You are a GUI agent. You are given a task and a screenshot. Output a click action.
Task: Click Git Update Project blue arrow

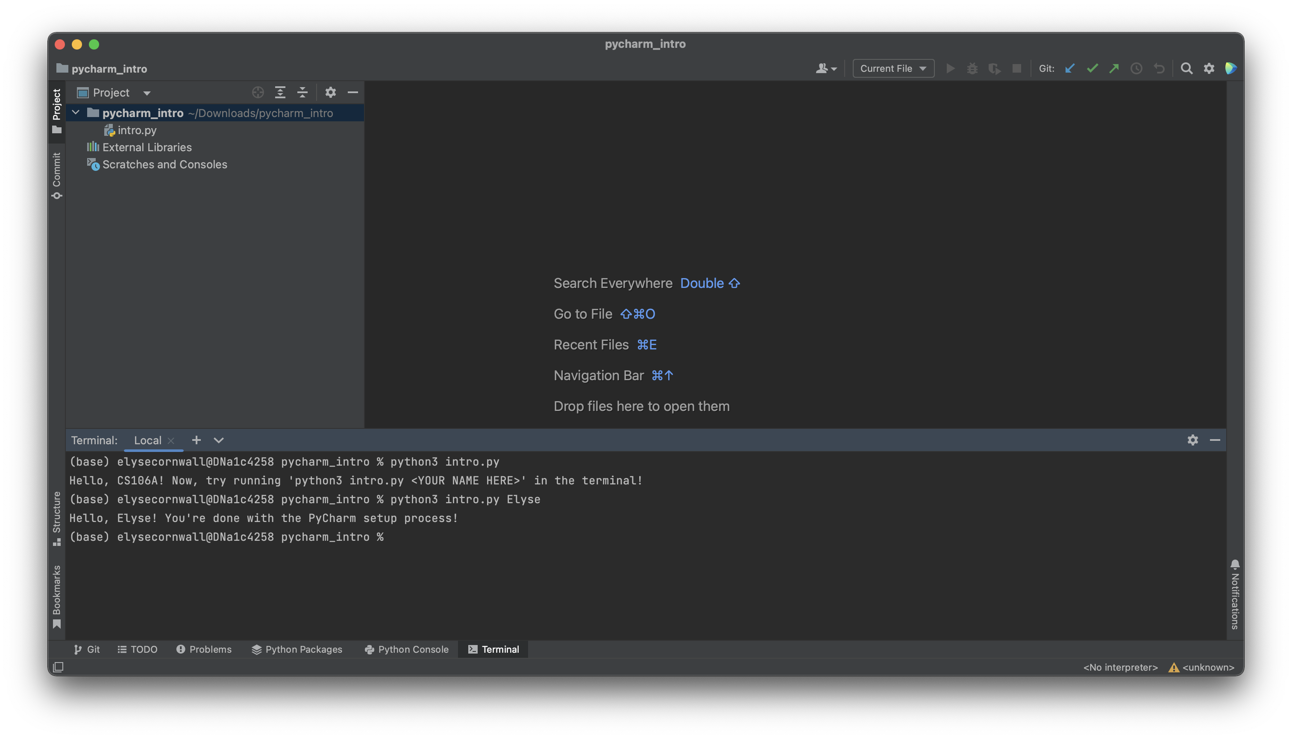[1070, 68]
